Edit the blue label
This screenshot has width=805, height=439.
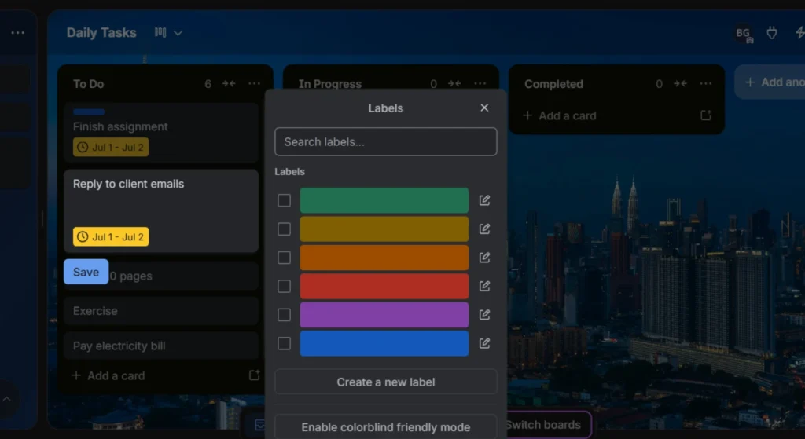coord(484,344)
